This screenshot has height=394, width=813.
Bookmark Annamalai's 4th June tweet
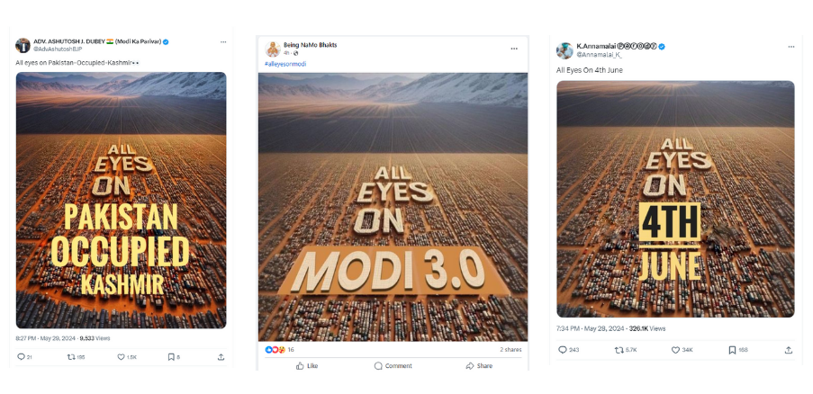pyautogui.click(x=732, y=350)
